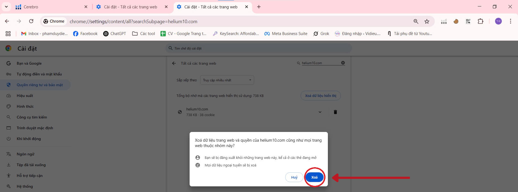
Task: Select Quyền riêng tư và bảo mật
Action: pyautogui.click(x=35, y=85)
